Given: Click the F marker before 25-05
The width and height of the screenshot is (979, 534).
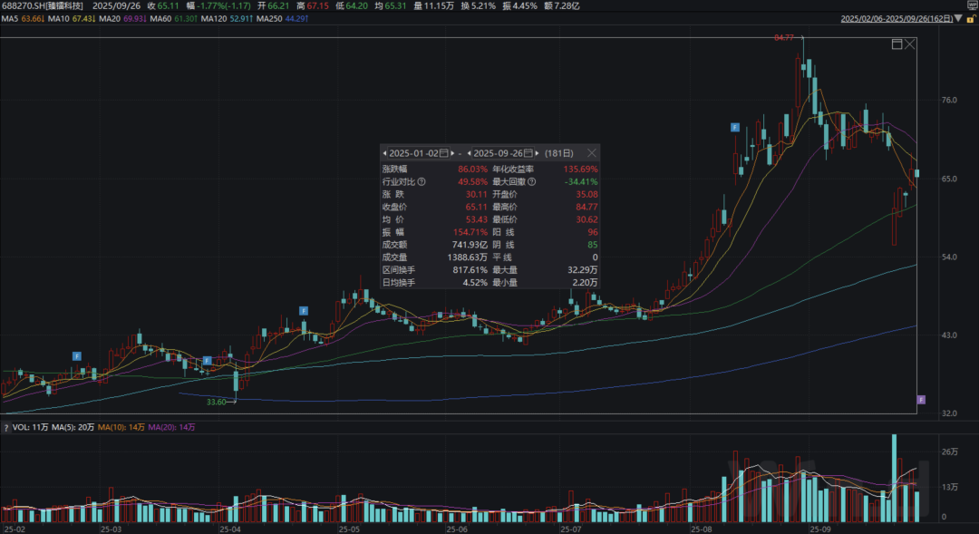Looking at the screenshot, I should click(304, 310).
